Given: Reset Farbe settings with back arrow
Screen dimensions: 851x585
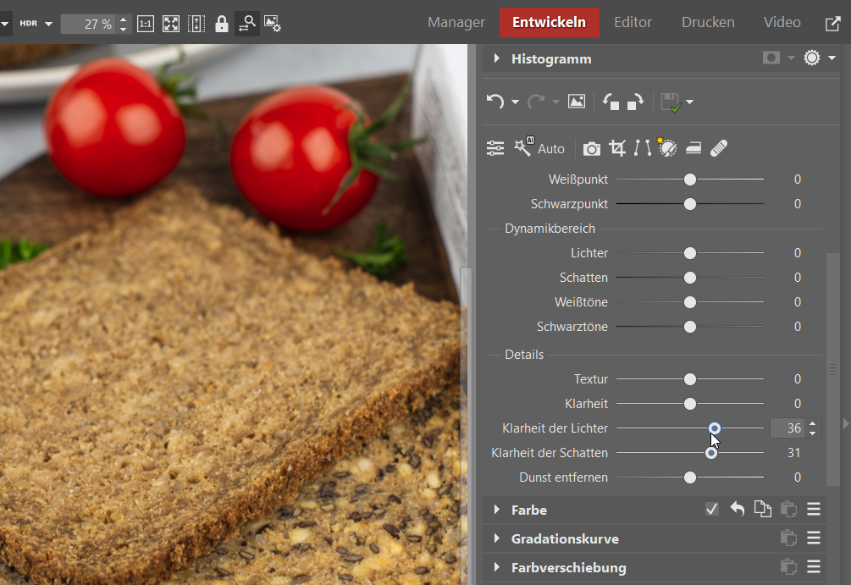Looking at the screenshot, I should pos(738,509).
